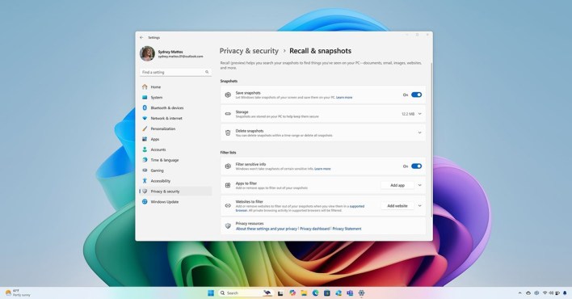
Task: Click the Recall icon in system tray
Action: pos(536,293)
